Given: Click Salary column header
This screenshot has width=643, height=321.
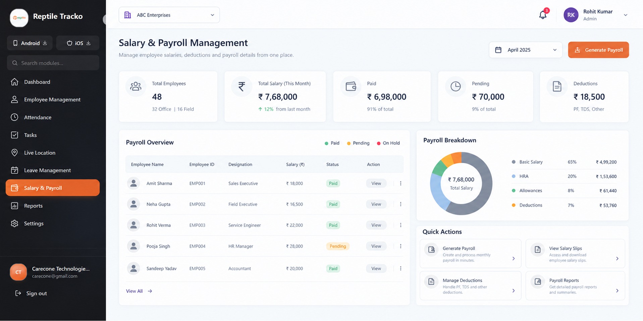Looking at the screenshot, I should 295,164.
